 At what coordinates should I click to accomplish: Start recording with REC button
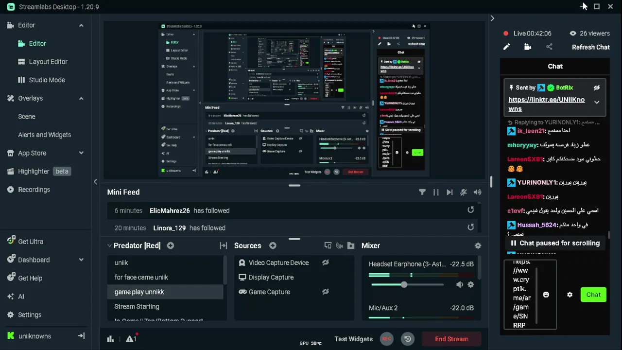coord(387,339)
